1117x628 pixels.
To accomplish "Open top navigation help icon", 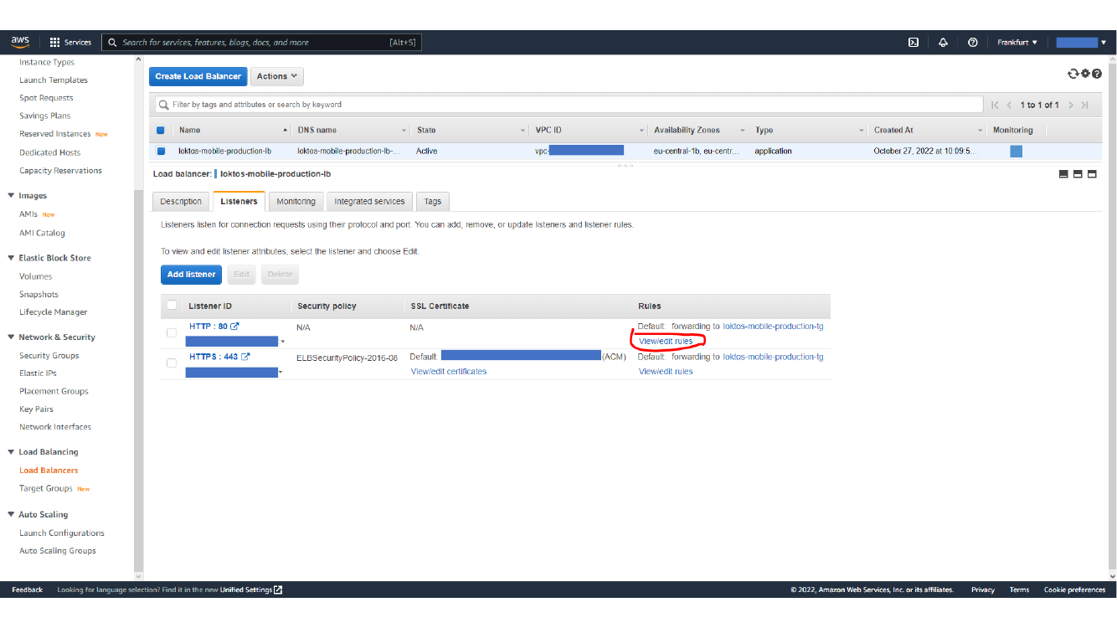I will point(972,43).
